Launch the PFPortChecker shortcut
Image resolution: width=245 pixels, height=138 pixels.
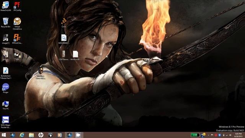coord(17,39)
